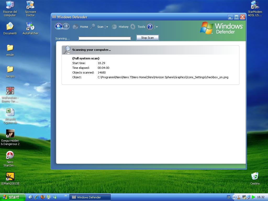
Task: Launch Internet Explorer from Quick Launch
Action: coord(37,197)
